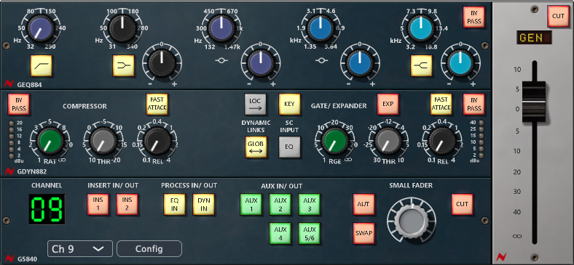Toggle the KEY sidechain input
Image resolution: width=574 pixels, height=265 pixels.
290,104
